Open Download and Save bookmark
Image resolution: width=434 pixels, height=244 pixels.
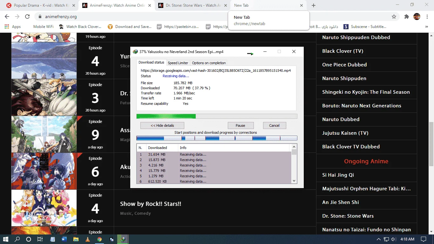[130, 27]
